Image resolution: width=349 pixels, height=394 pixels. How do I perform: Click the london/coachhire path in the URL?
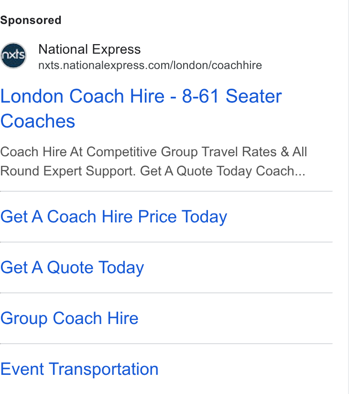218,65
